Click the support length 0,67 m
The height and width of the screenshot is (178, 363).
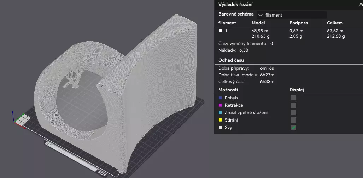click(296, 31)
